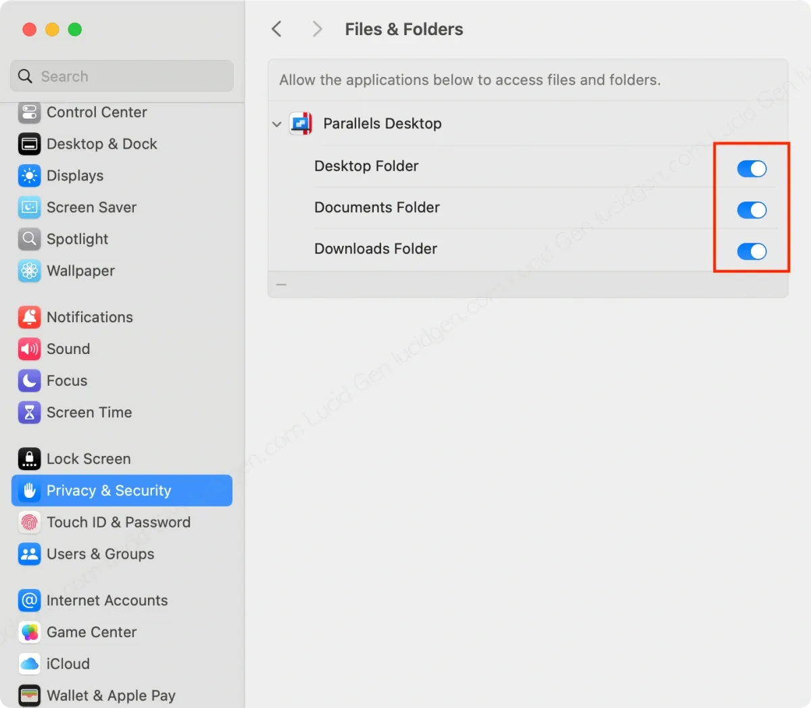Open Touch ID & Password pane

pyautogui.click(x=118, y=522)
